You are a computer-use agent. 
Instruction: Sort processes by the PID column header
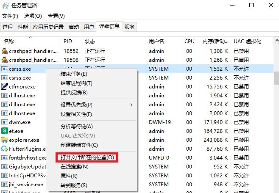tap(68, 41)
